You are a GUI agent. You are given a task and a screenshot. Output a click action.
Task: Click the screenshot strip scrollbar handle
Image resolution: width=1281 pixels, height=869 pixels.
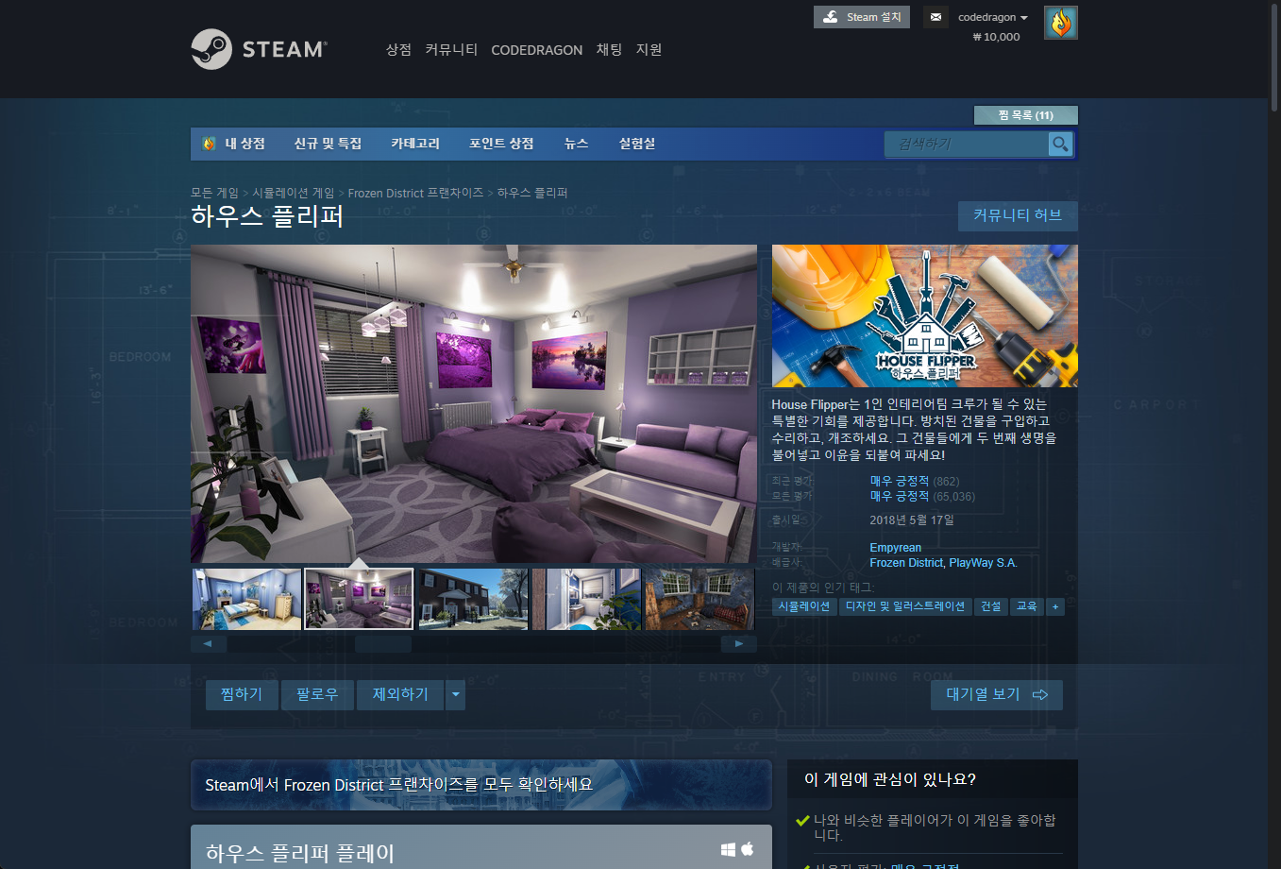click(383, 644)
